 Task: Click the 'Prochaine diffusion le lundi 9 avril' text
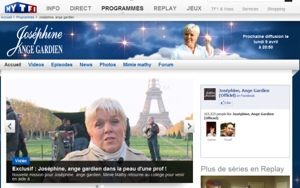tap(266, 42)
